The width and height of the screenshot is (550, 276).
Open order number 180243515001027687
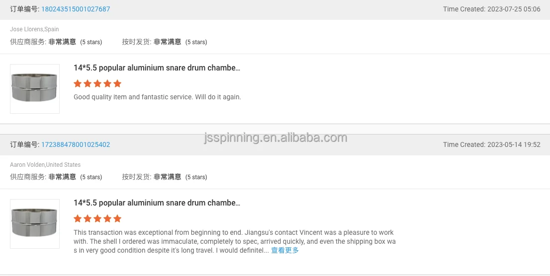(76, 9)
